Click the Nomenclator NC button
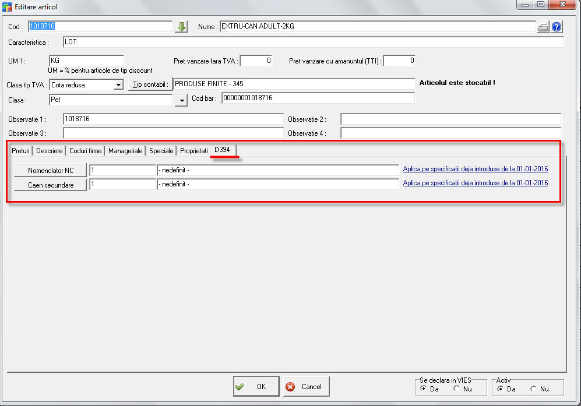Viewport: 581px width, 406px height. (50, 170)
